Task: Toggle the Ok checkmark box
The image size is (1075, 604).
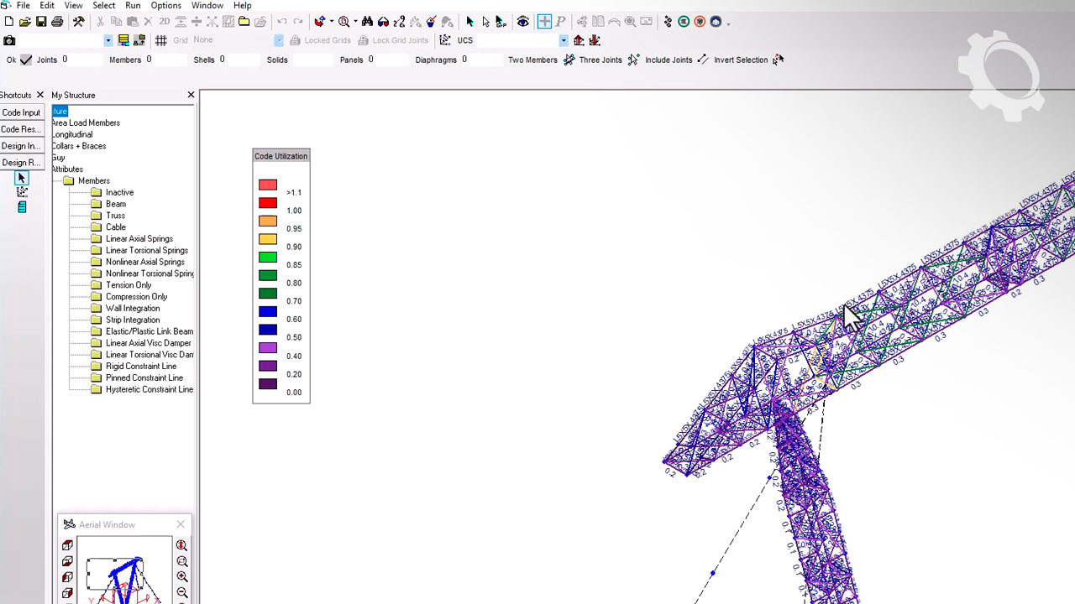Action: pyautogui.click(x=26, y=60)
